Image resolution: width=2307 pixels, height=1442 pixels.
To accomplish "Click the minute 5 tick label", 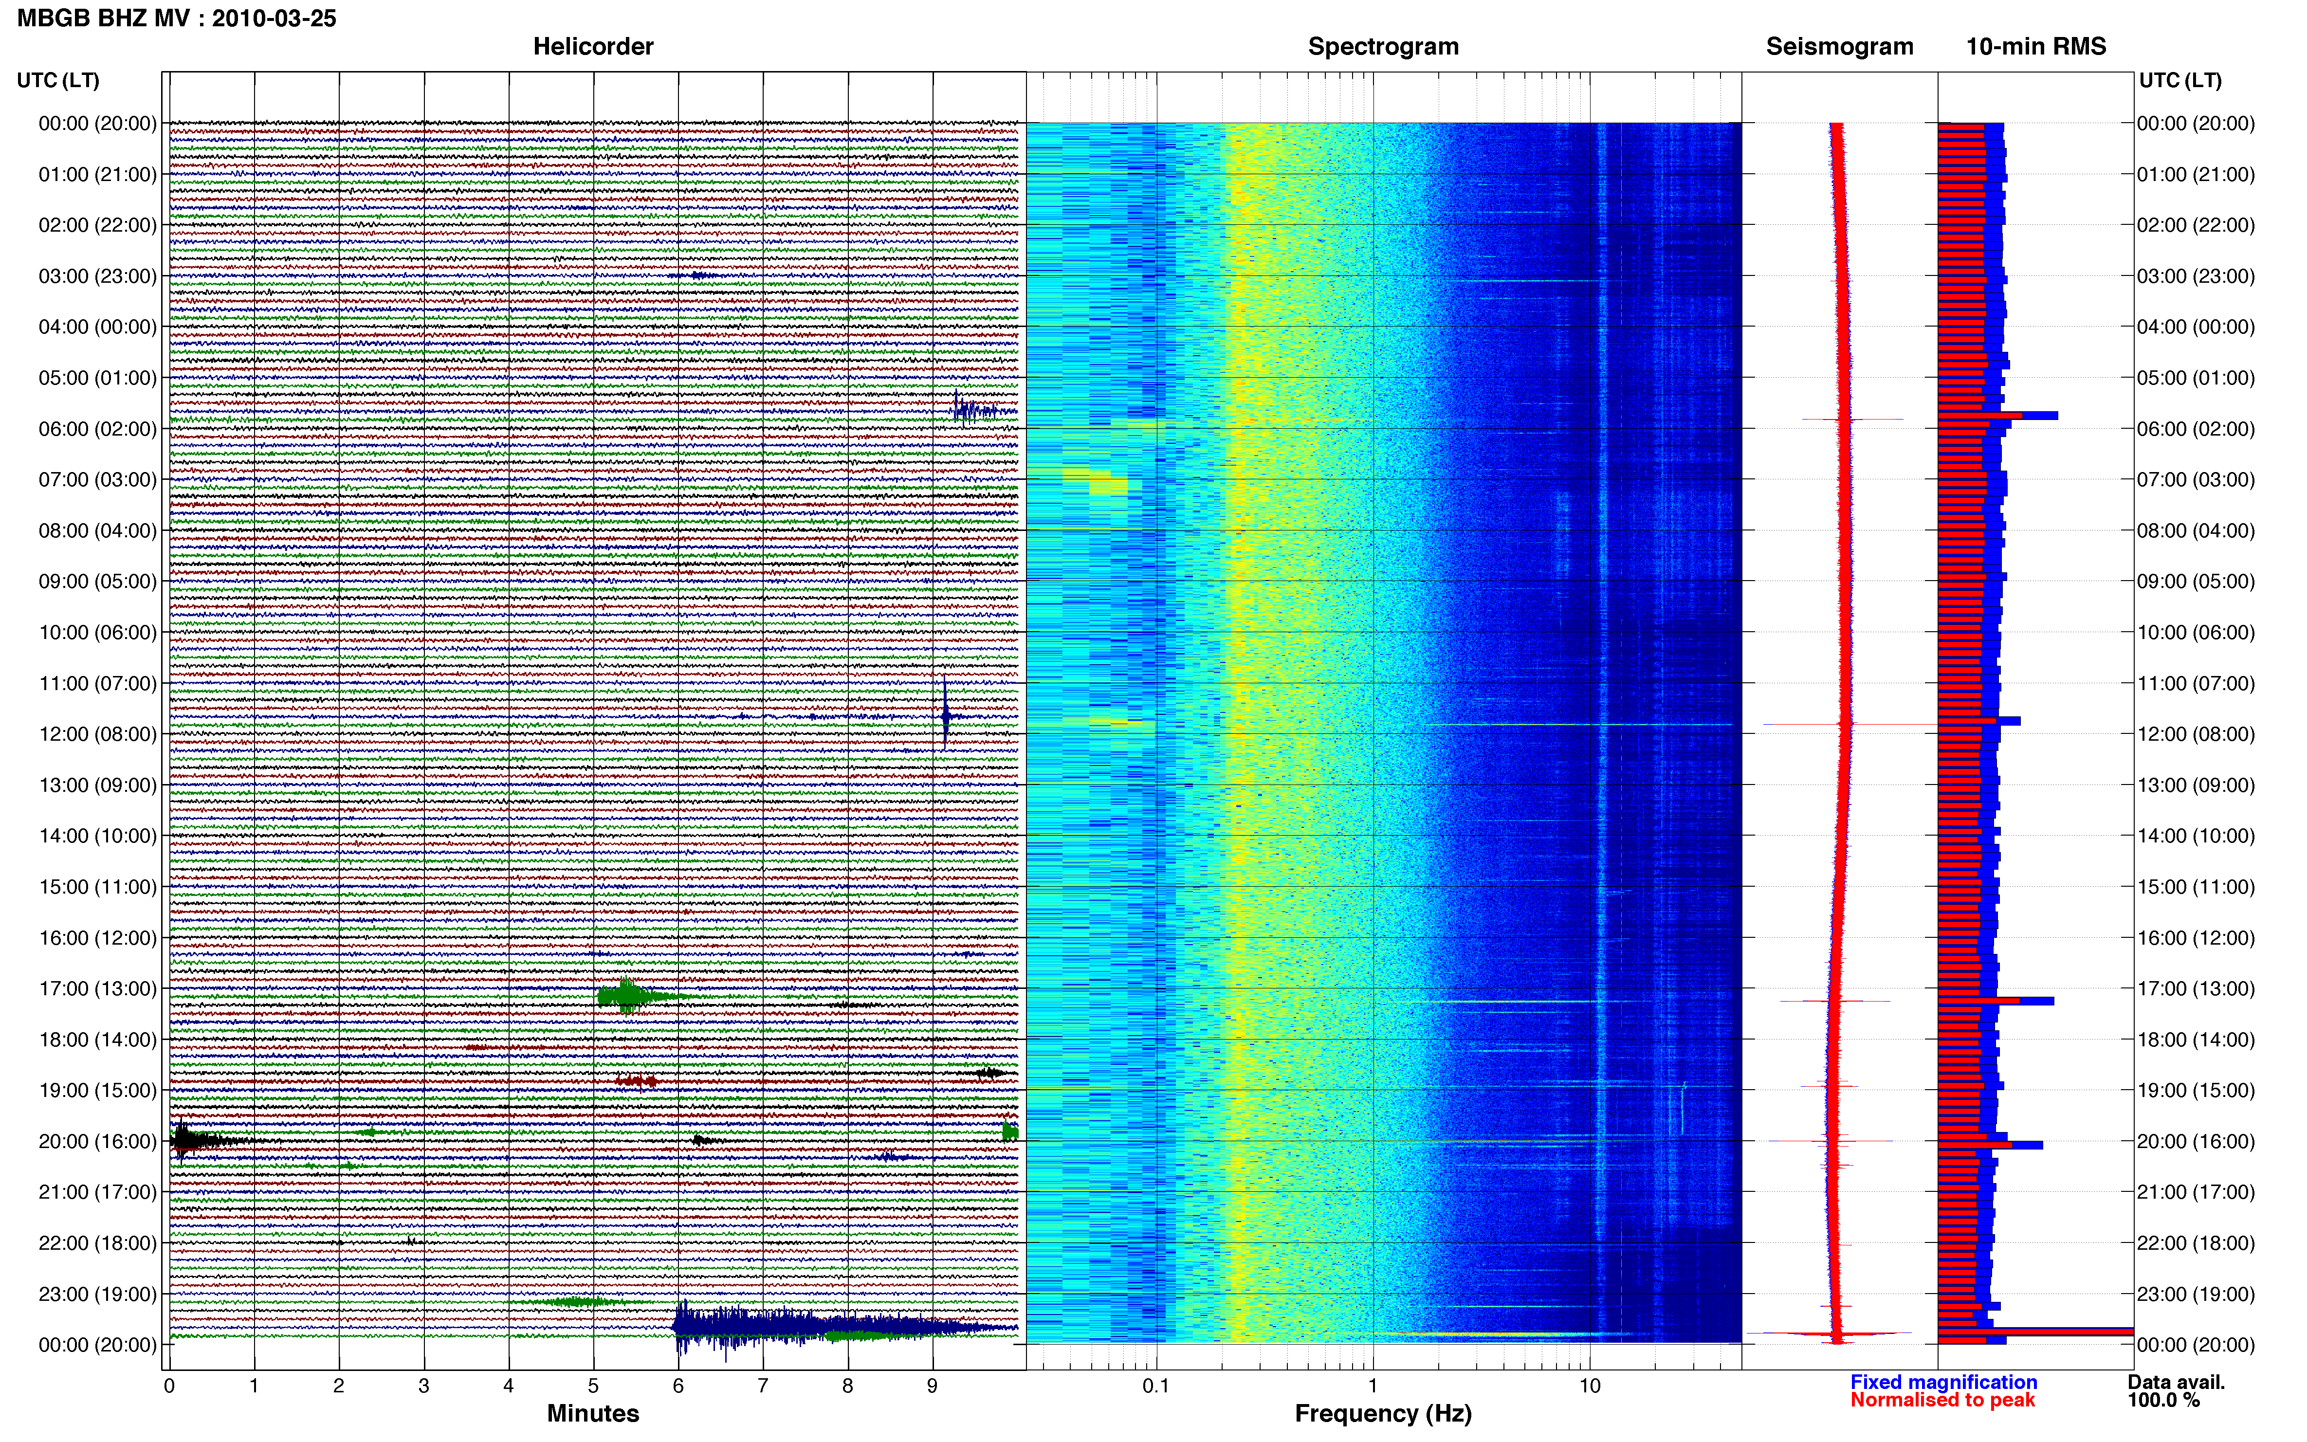I will 593,1386.
